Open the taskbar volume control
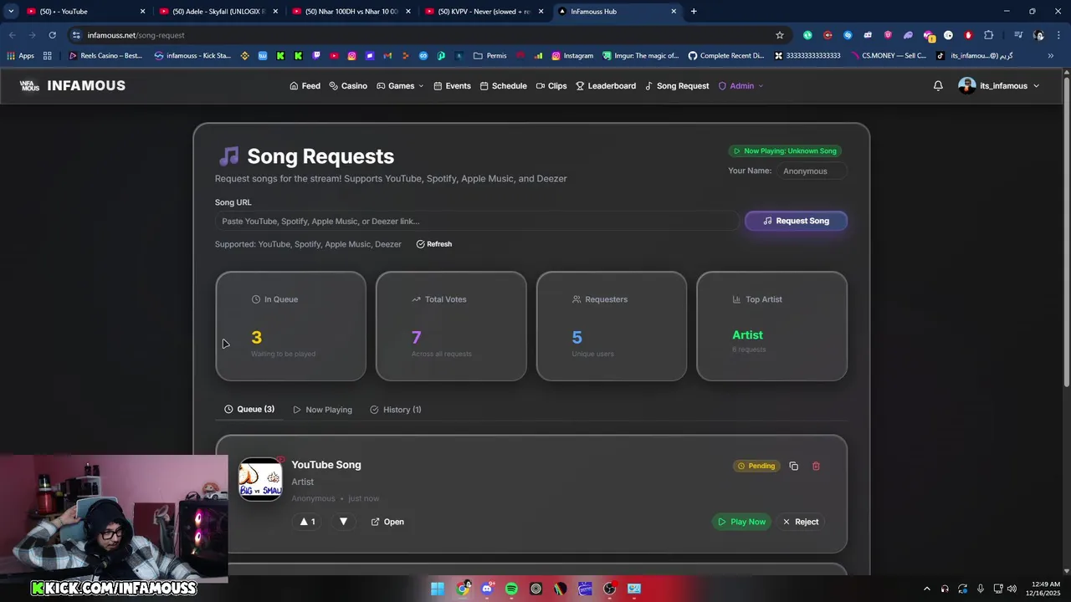The height and width of the screenshot is (602, 1071). pos(1012,589)
